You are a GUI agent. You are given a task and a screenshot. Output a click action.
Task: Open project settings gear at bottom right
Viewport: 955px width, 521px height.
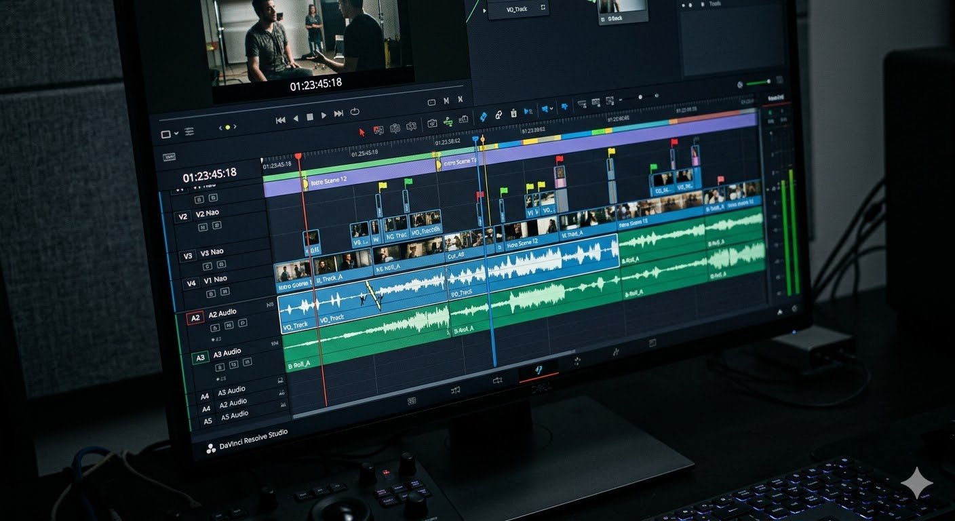pos(794,308)
